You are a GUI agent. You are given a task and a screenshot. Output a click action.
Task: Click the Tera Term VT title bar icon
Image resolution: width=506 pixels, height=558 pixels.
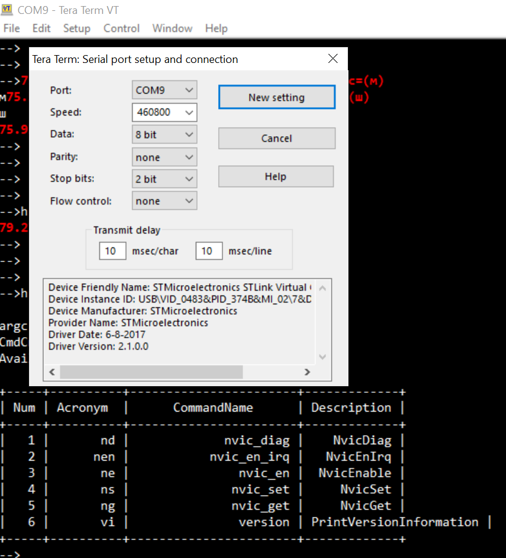tap(7, 10)
